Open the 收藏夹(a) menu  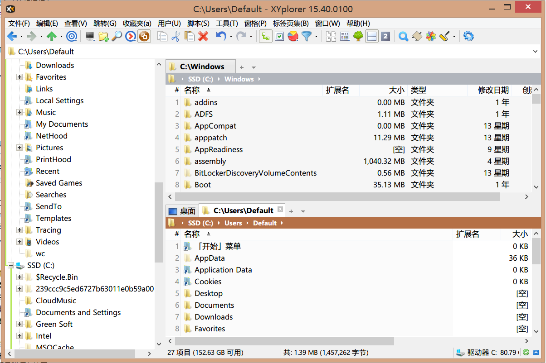[x=137, y=24]
